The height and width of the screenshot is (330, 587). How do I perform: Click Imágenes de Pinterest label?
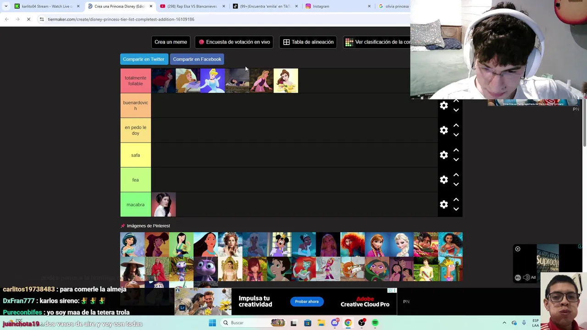coord(148,226)
